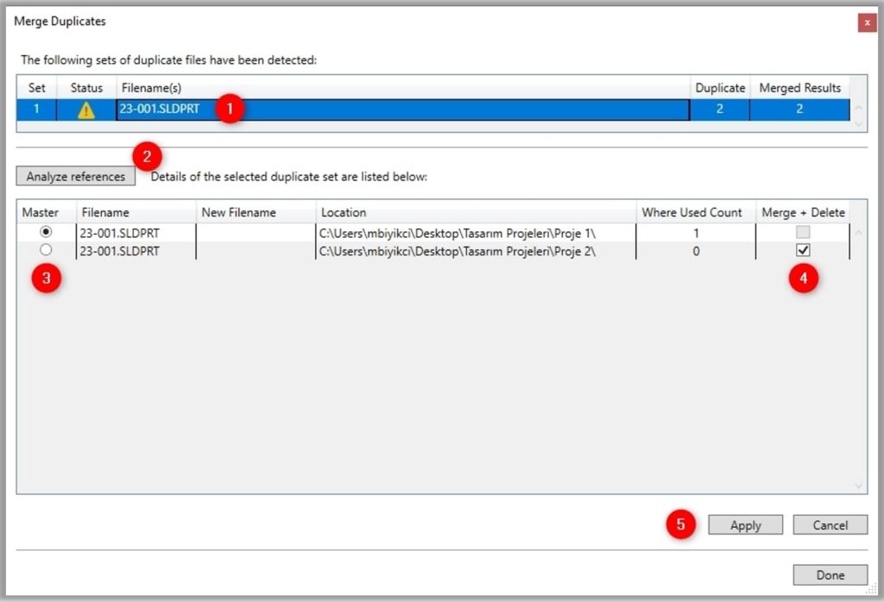Uncheck Merge + Delete for Proje 2 file
Viewport: 884px width, 602px height.
pyautogui.click(x=804, y=250)
